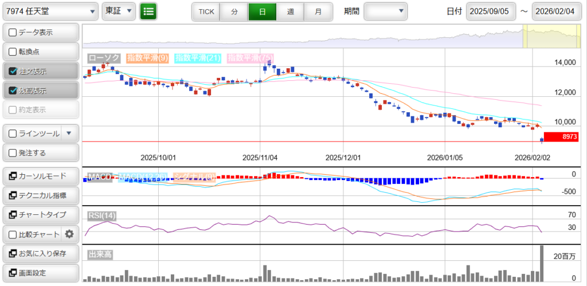Open the テクニカル指標 window
Image resolution: width=587 pixels, height=286 pixels.
pos(40,195)
